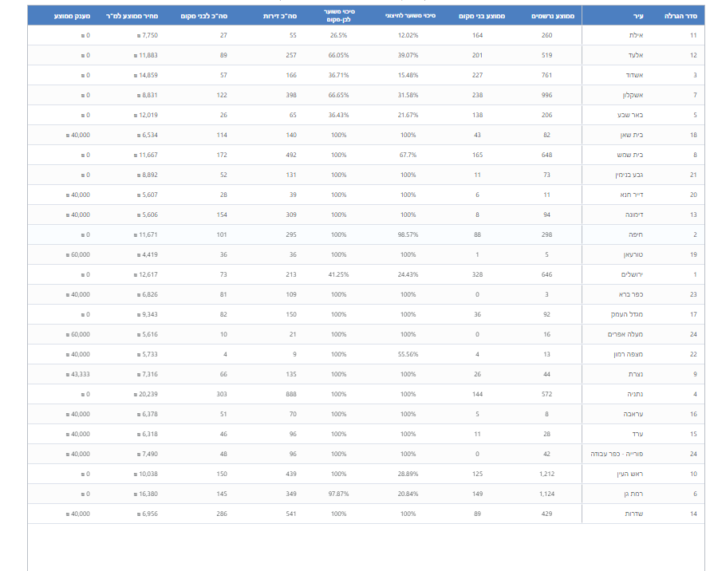This screenshot has width=710, height=571.
Task: Click the registrants value 996
Action: tap(546, 95)
